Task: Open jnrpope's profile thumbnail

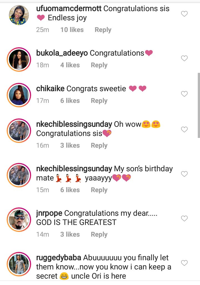Action: tap(19, 220)
